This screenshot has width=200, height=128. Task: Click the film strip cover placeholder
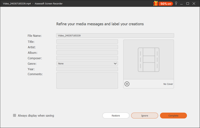point(148,60)
